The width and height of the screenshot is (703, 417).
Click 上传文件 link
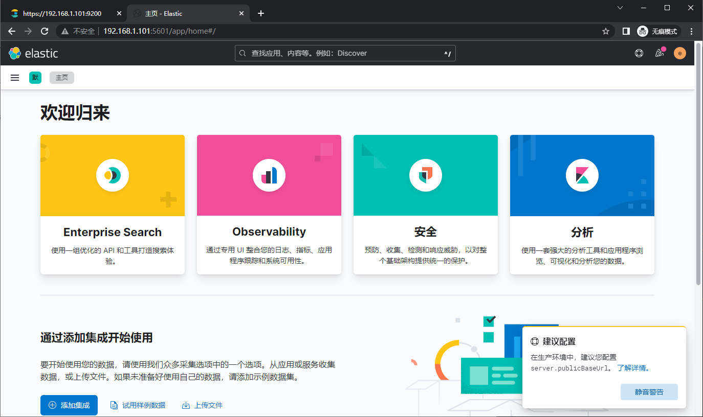202,405
